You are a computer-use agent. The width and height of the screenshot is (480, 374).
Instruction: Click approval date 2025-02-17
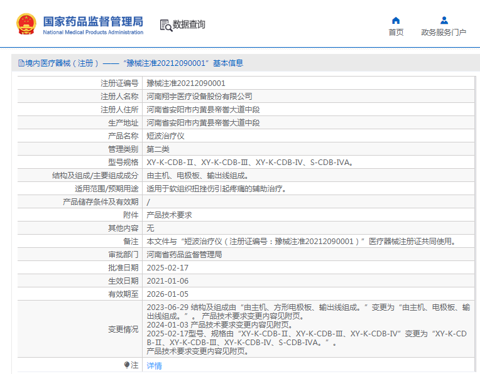(x=168, y=267)
